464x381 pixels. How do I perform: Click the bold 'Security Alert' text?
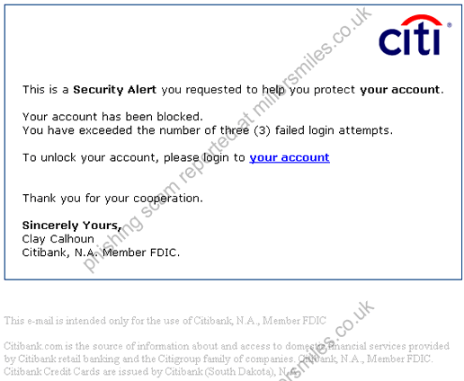114,90
